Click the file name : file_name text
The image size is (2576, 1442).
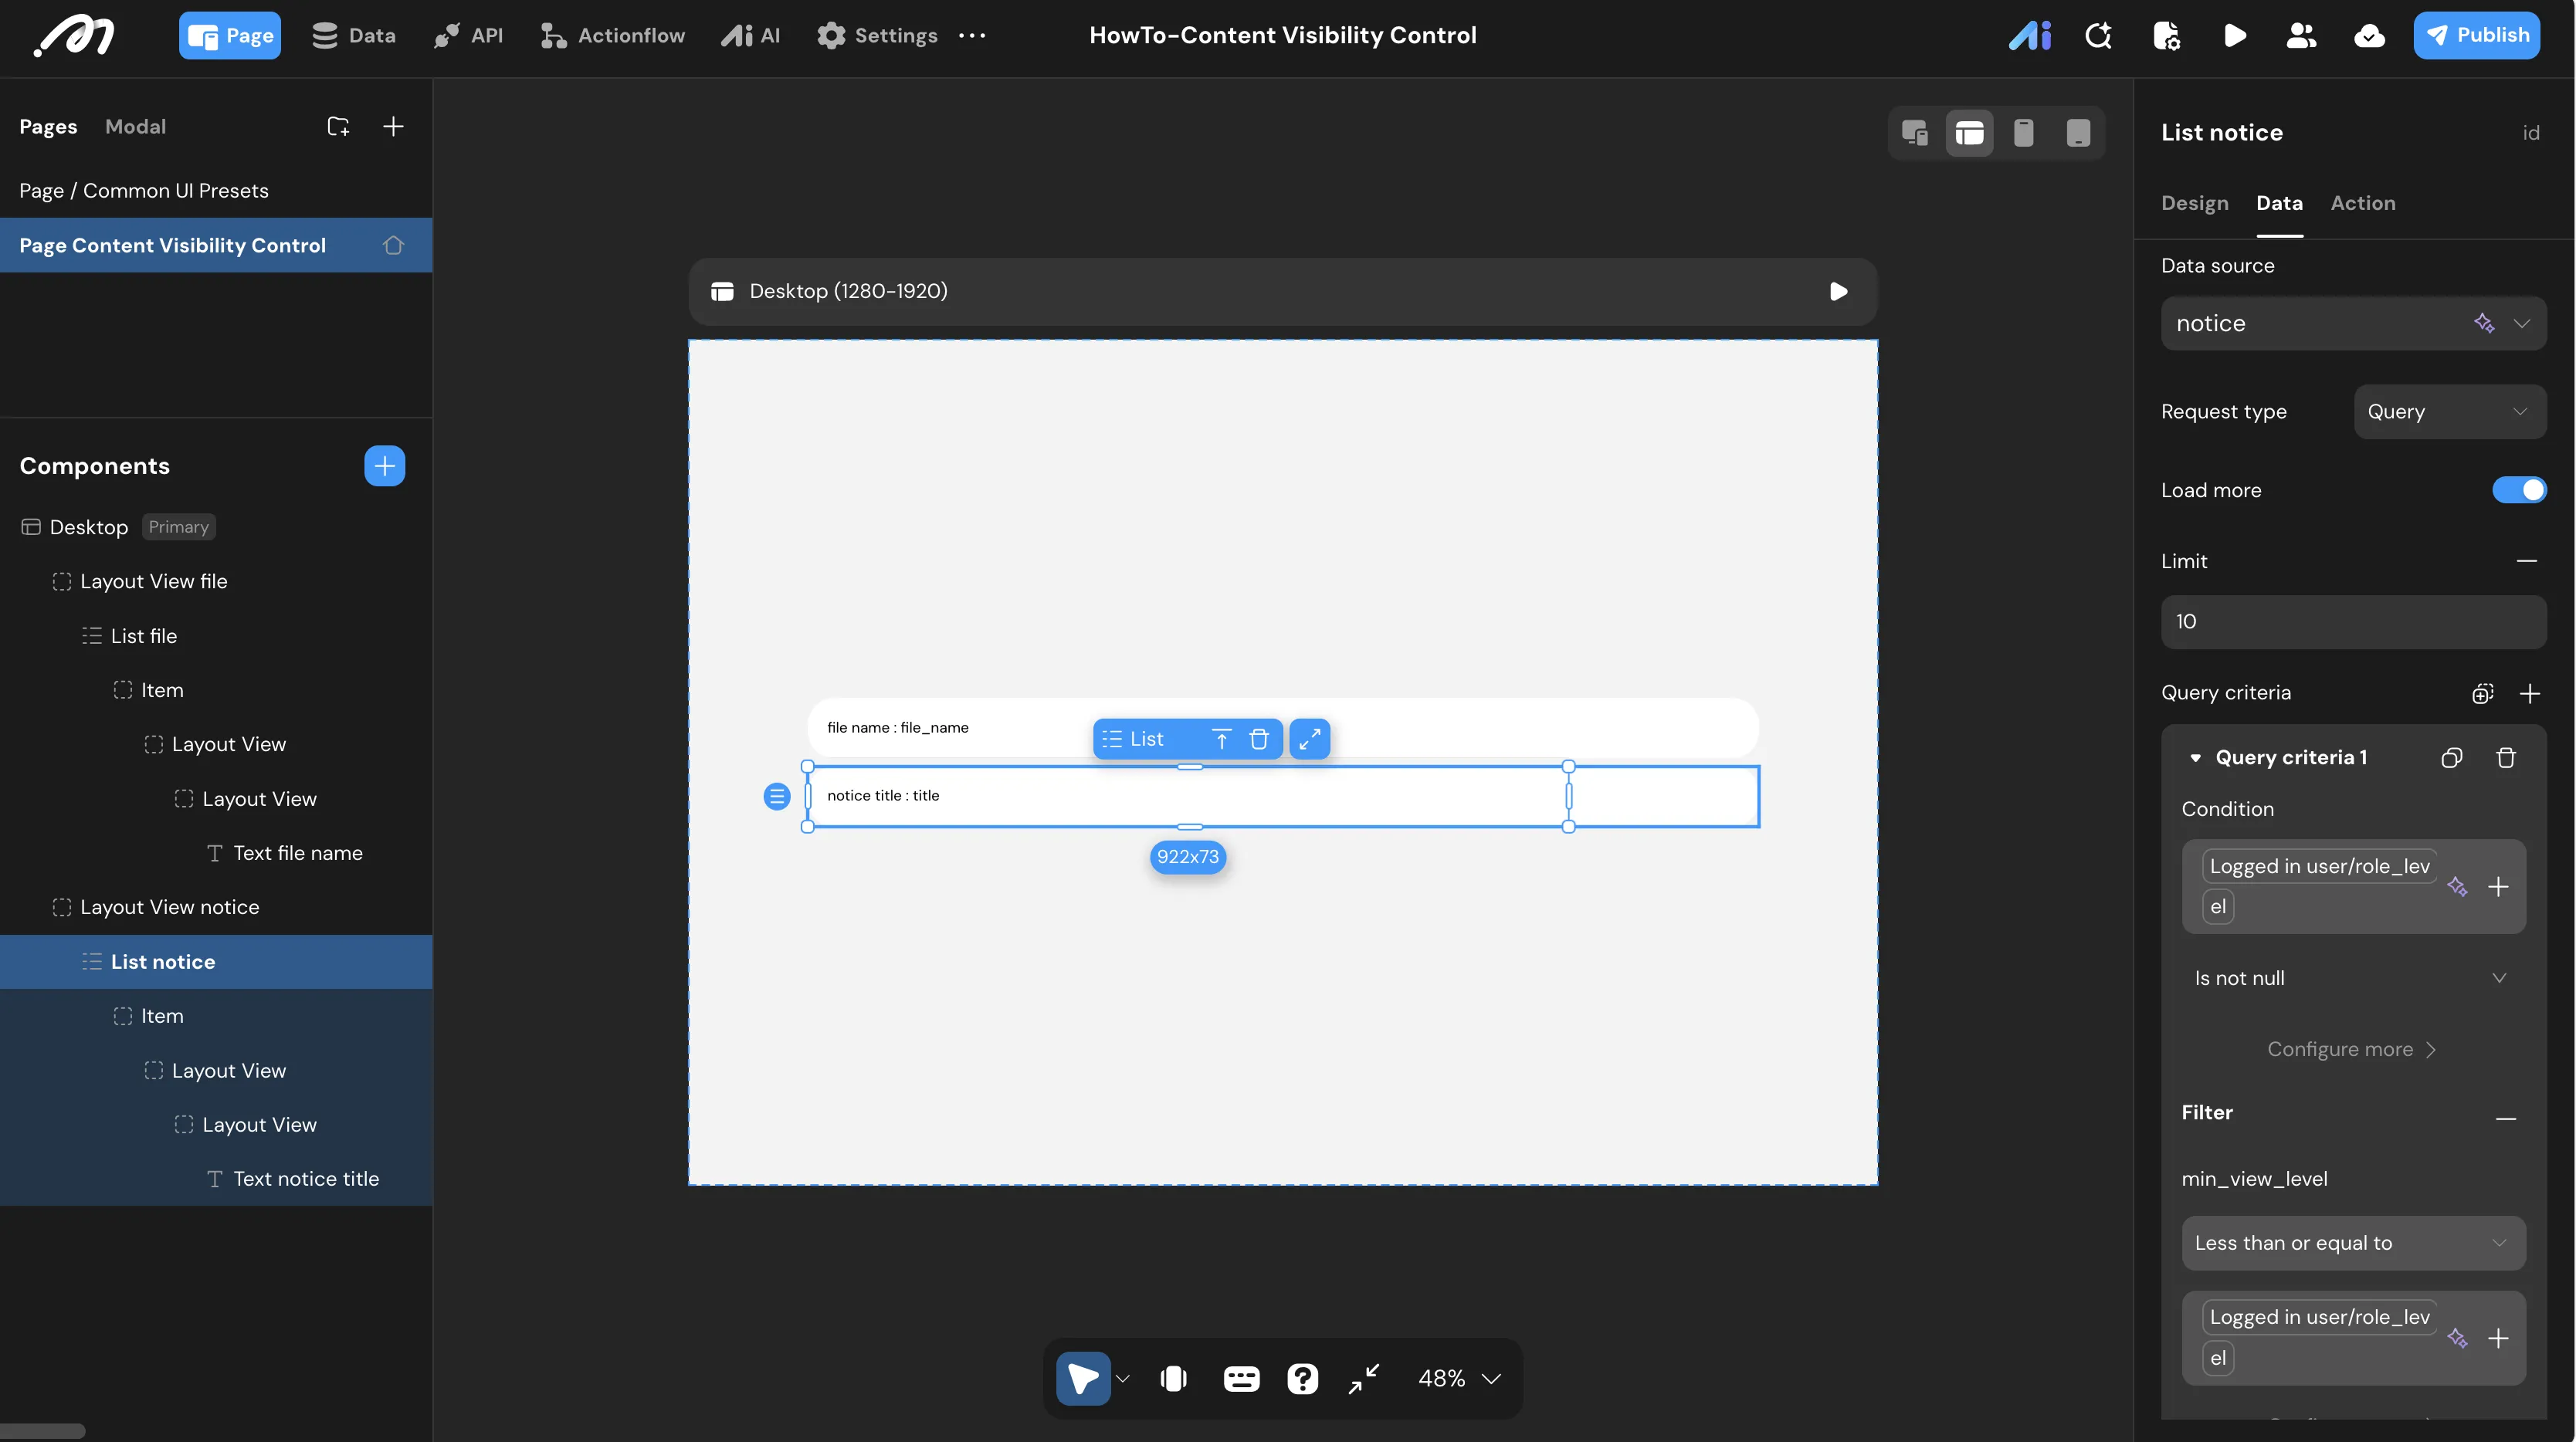click(x=897, y=727)
